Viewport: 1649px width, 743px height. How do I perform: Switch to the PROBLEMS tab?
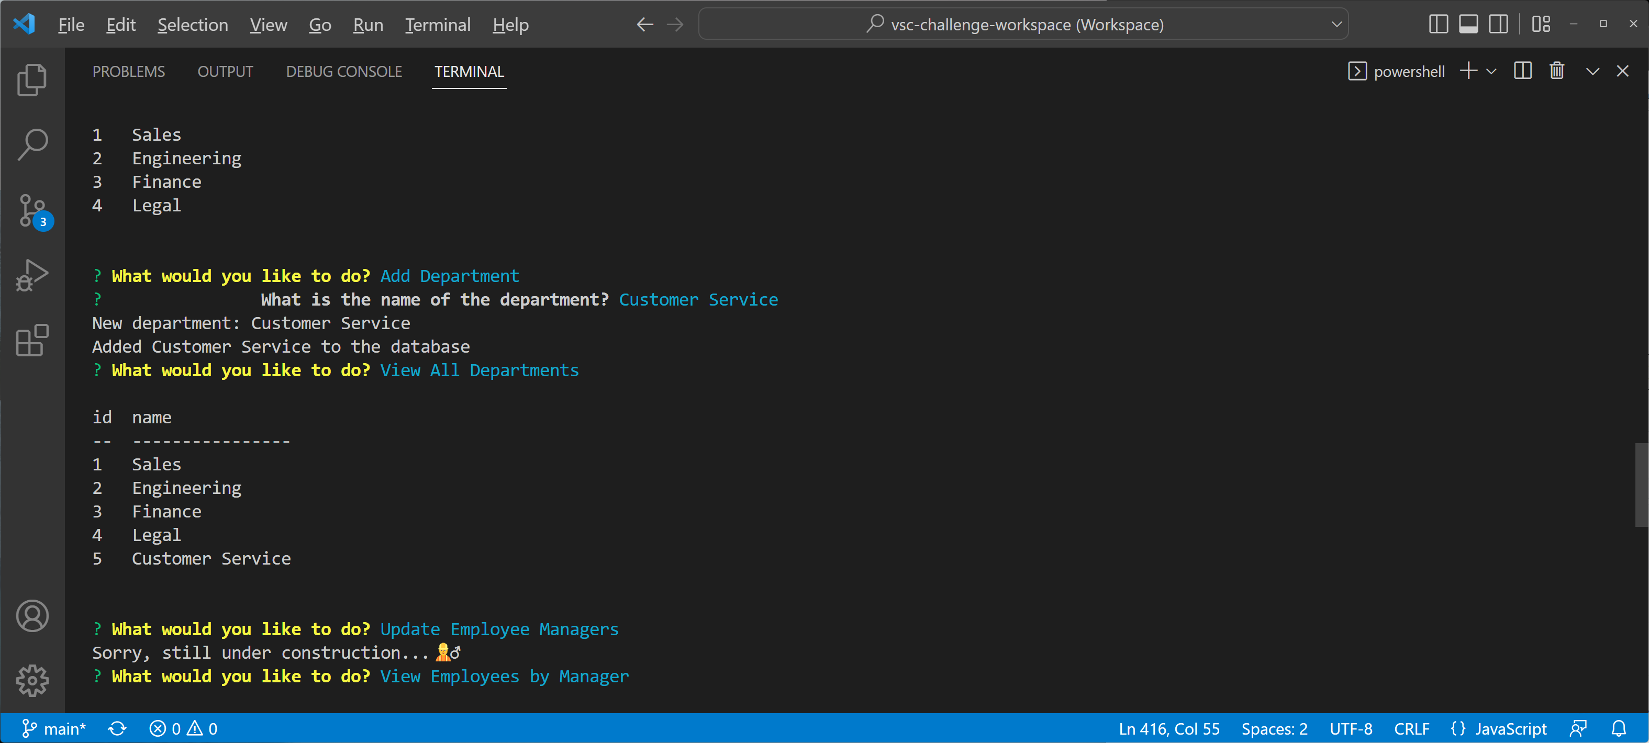point(129,71)
